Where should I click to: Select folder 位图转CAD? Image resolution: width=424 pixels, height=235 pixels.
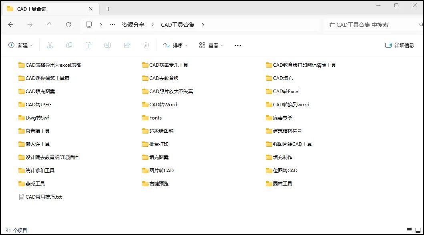click(282, 171)
